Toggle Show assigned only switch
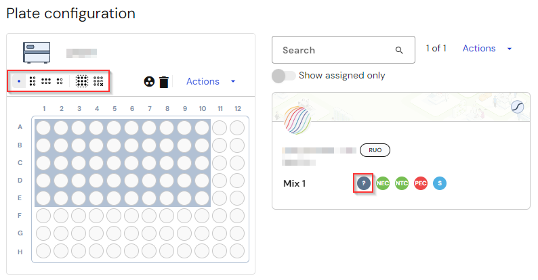 (283, 76)
